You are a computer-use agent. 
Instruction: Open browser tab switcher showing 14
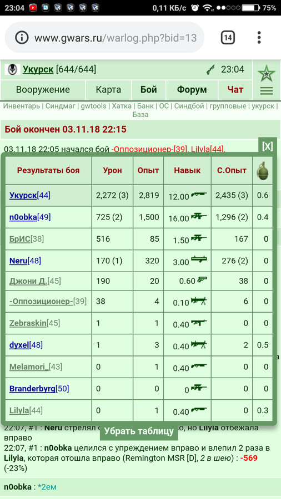228,38
